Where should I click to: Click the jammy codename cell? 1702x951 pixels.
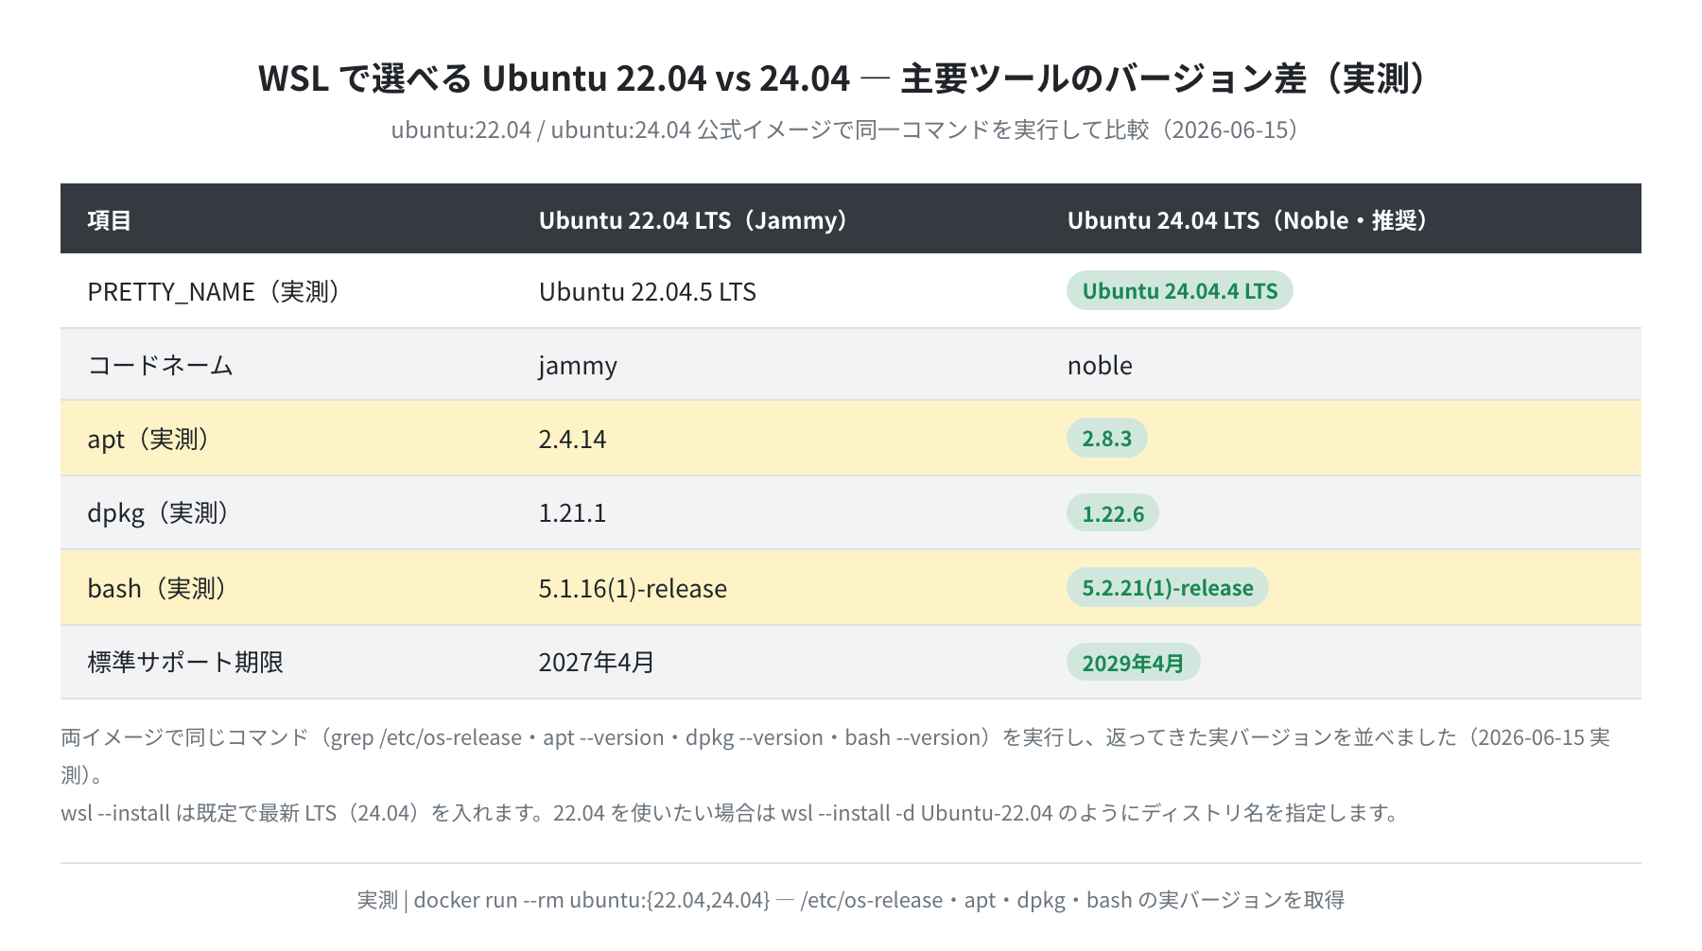pyautogui.click(x=578, y=366)
